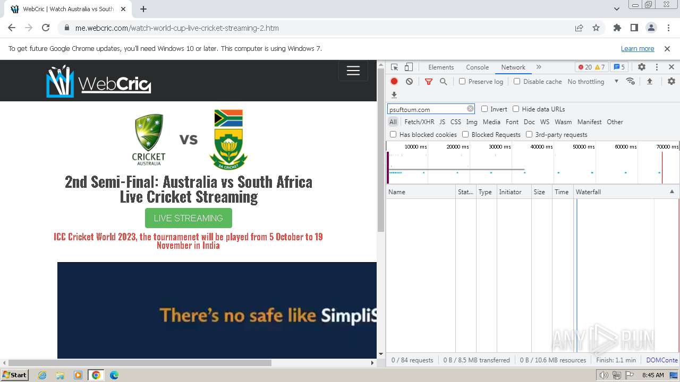Enable the Preserve log checkbox
680x382 pixels.
click(462, 82)
